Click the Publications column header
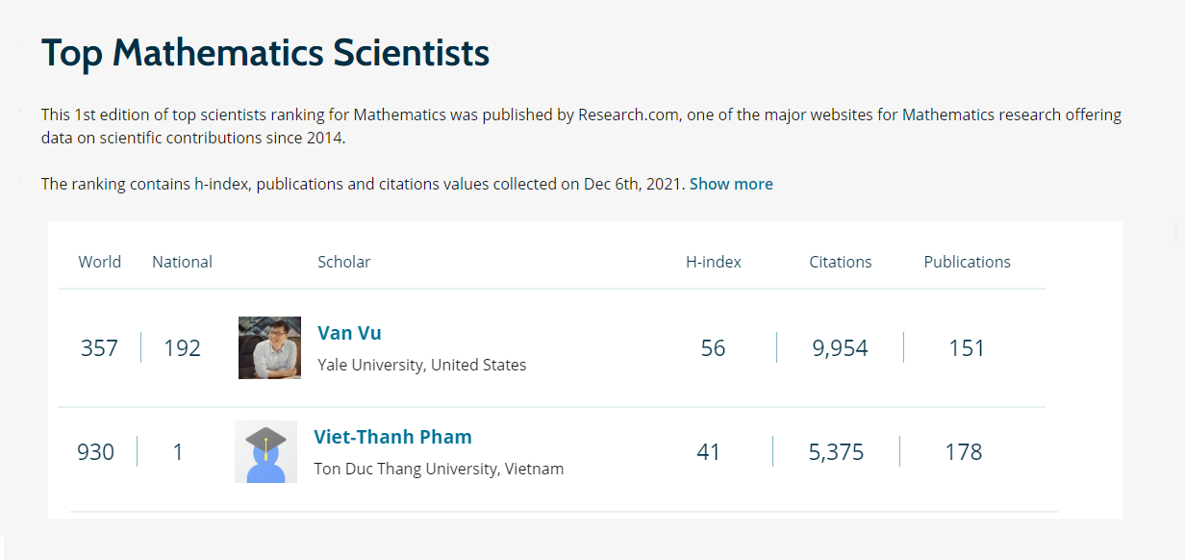Screen dimensions: 1185x560 (968, 262)
